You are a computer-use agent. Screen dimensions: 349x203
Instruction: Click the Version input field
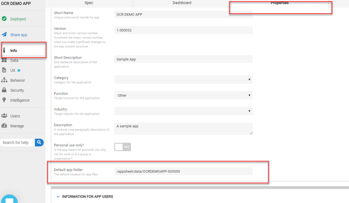[183, 30]
